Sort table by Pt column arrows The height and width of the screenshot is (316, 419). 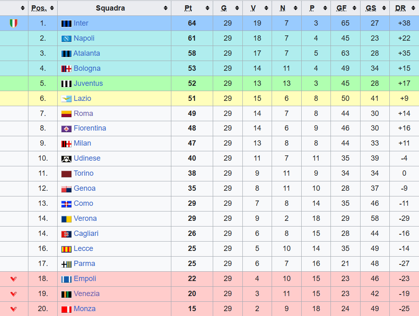coord(207,8)
